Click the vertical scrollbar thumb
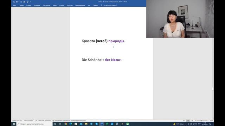This screenshot has height=126, width=225. pos(213,89)
